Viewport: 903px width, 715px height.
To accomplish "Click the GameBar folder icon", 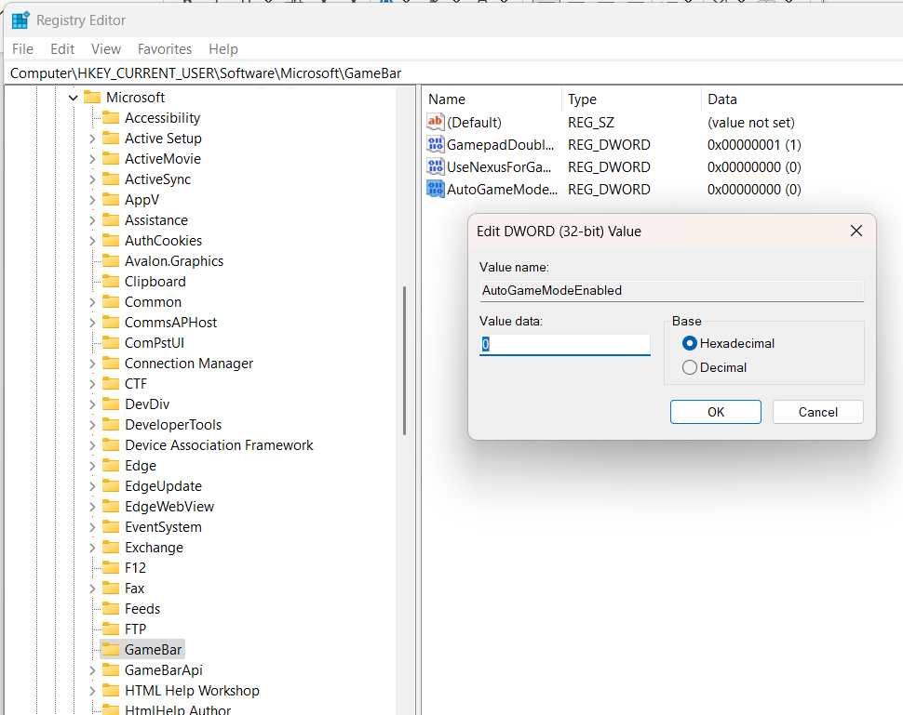I will pyautogui.click(x=111, y=649).
